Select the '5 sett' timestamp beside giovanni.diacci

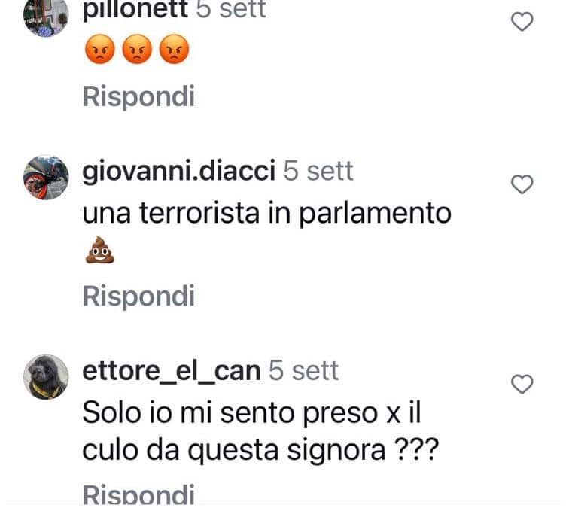pyautogui.click(x=318, y=171)
